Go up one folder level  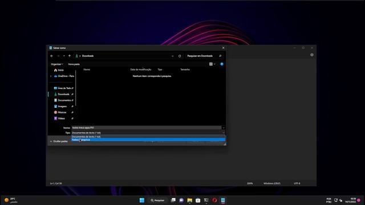click(x=70, y=56)
